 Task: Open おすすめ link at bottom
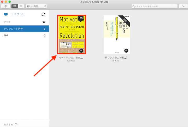tap(10, 124)
